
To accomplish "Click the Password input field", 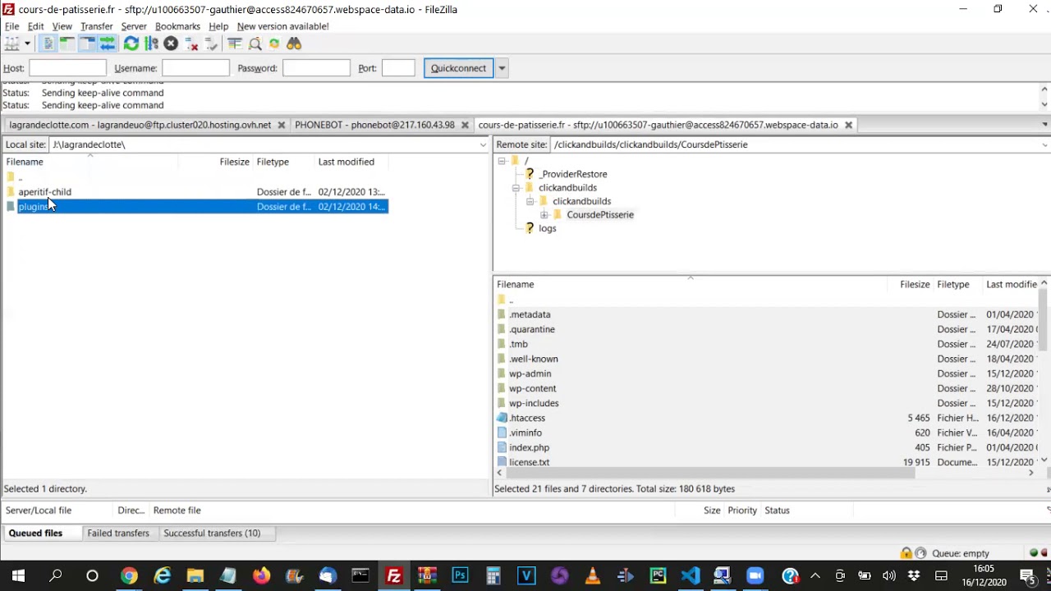I will click(x=316, y=68).
